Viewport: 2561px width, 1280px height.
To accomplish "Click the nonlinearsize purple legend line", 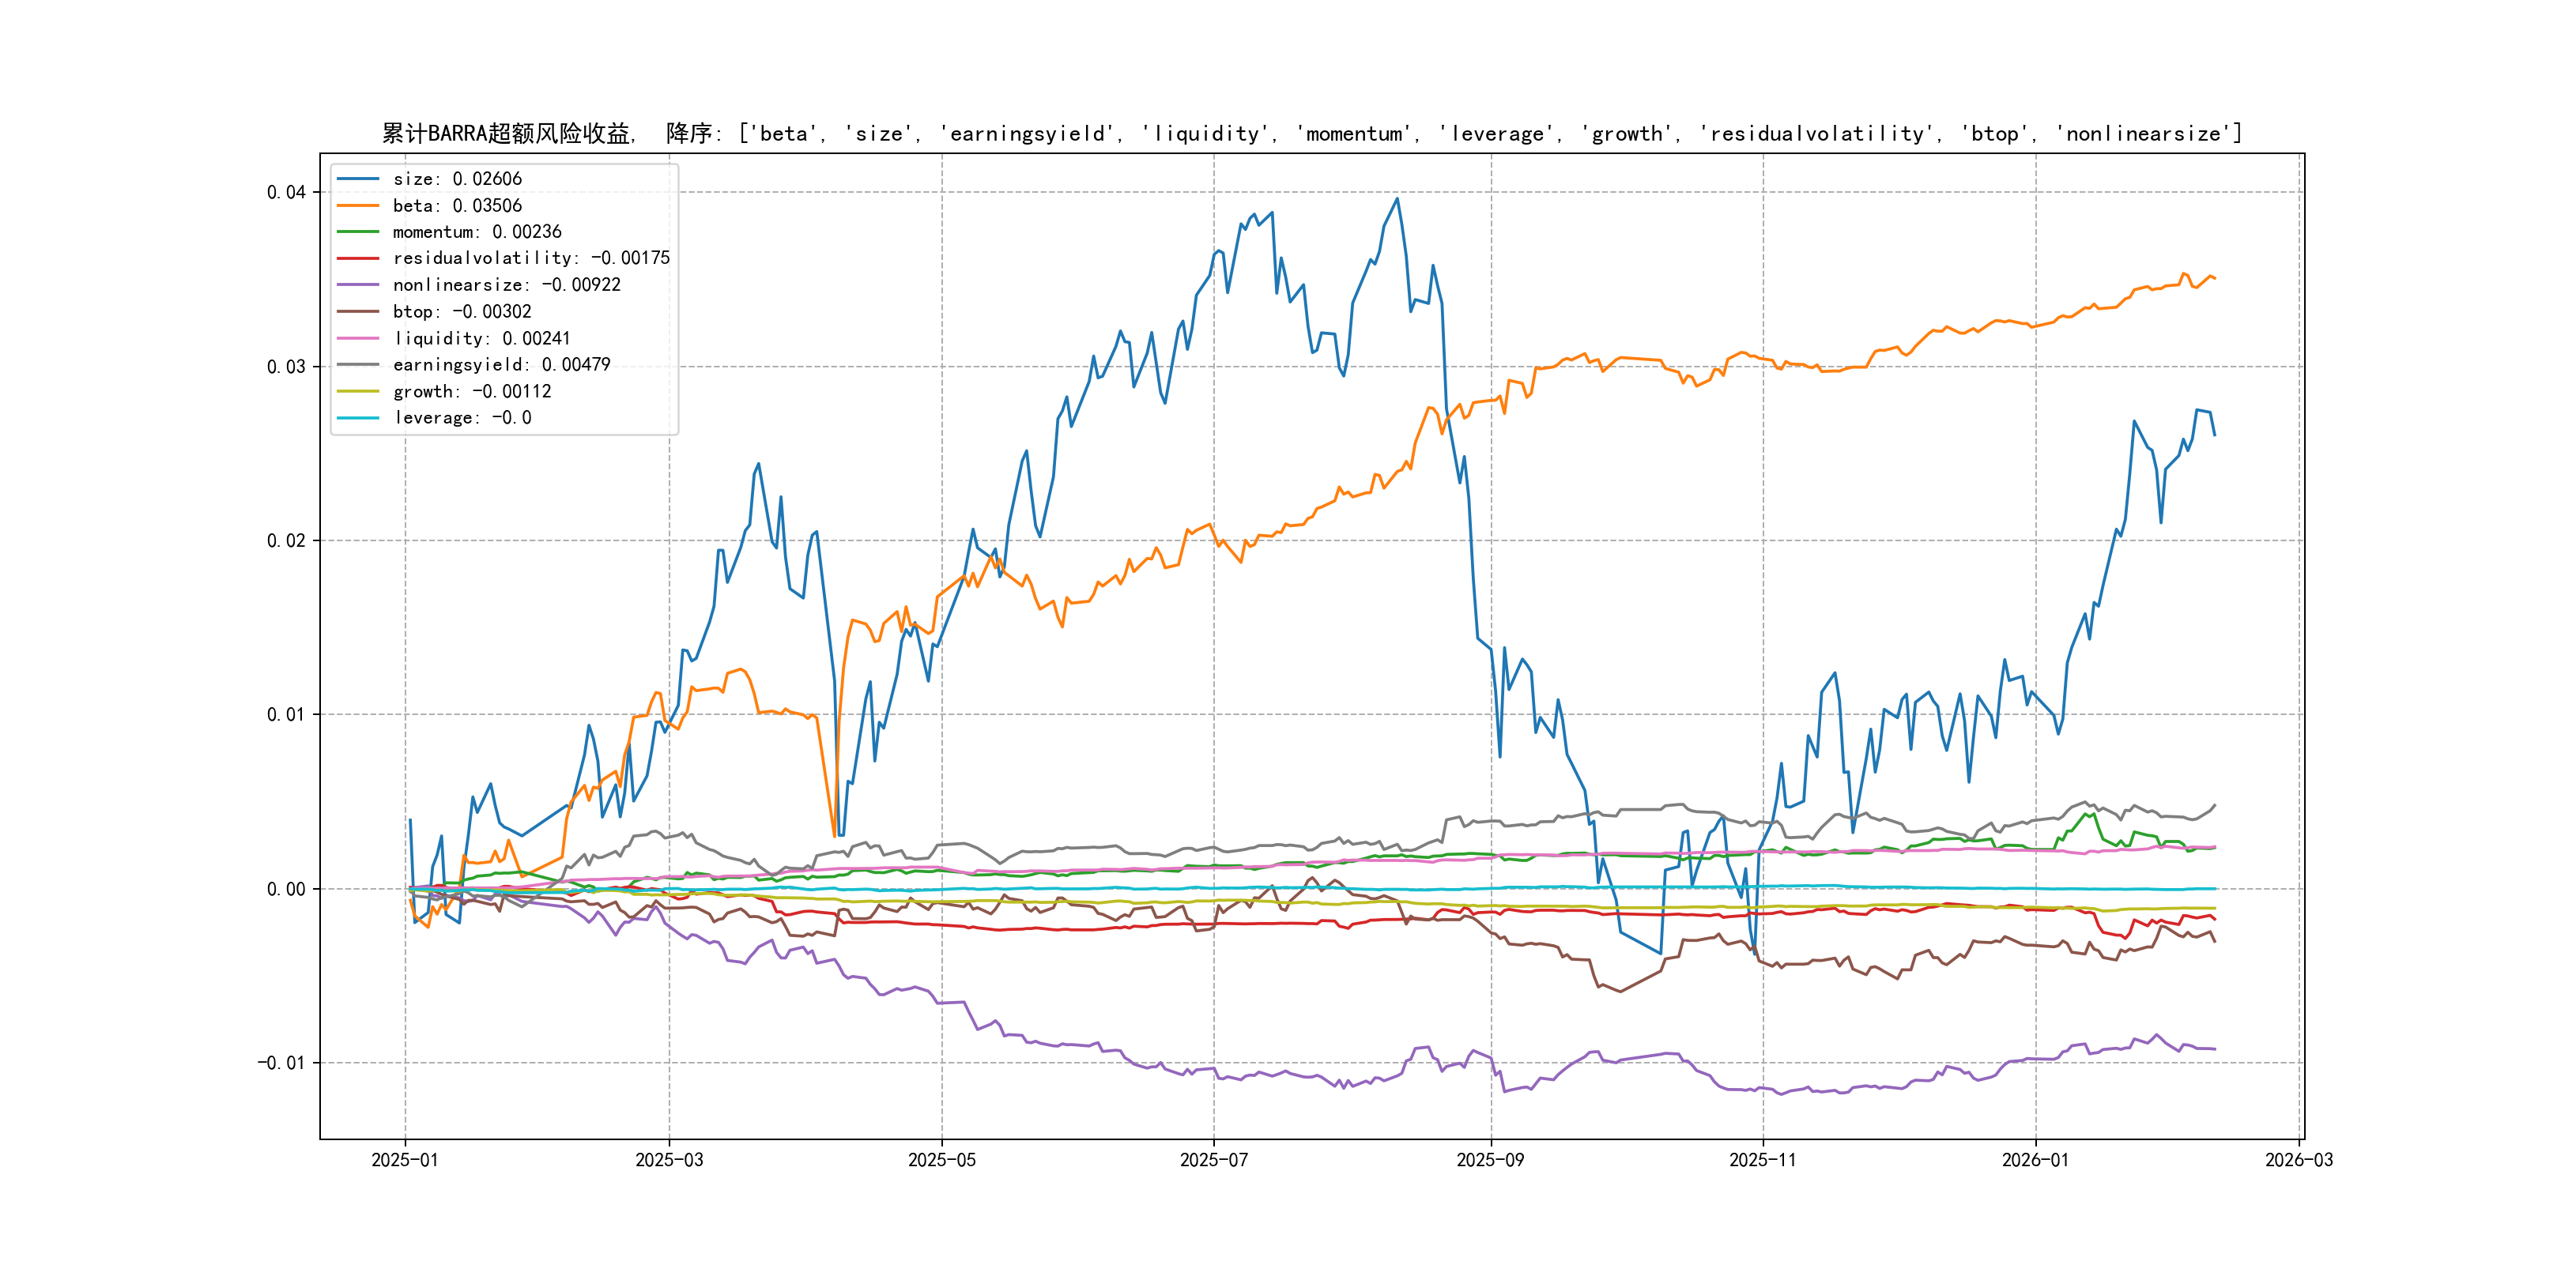I will click(x=358, y=285).
